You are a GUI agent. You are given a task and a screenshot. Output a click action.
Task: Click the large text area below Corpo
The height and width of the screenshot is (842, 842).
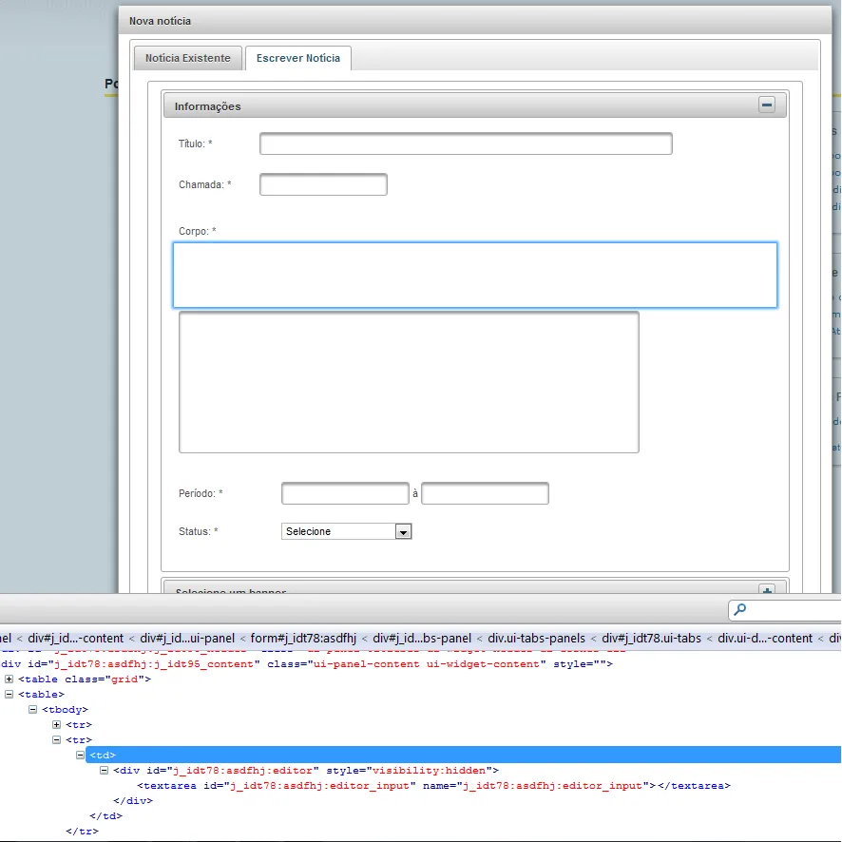(x=409, y=382)
